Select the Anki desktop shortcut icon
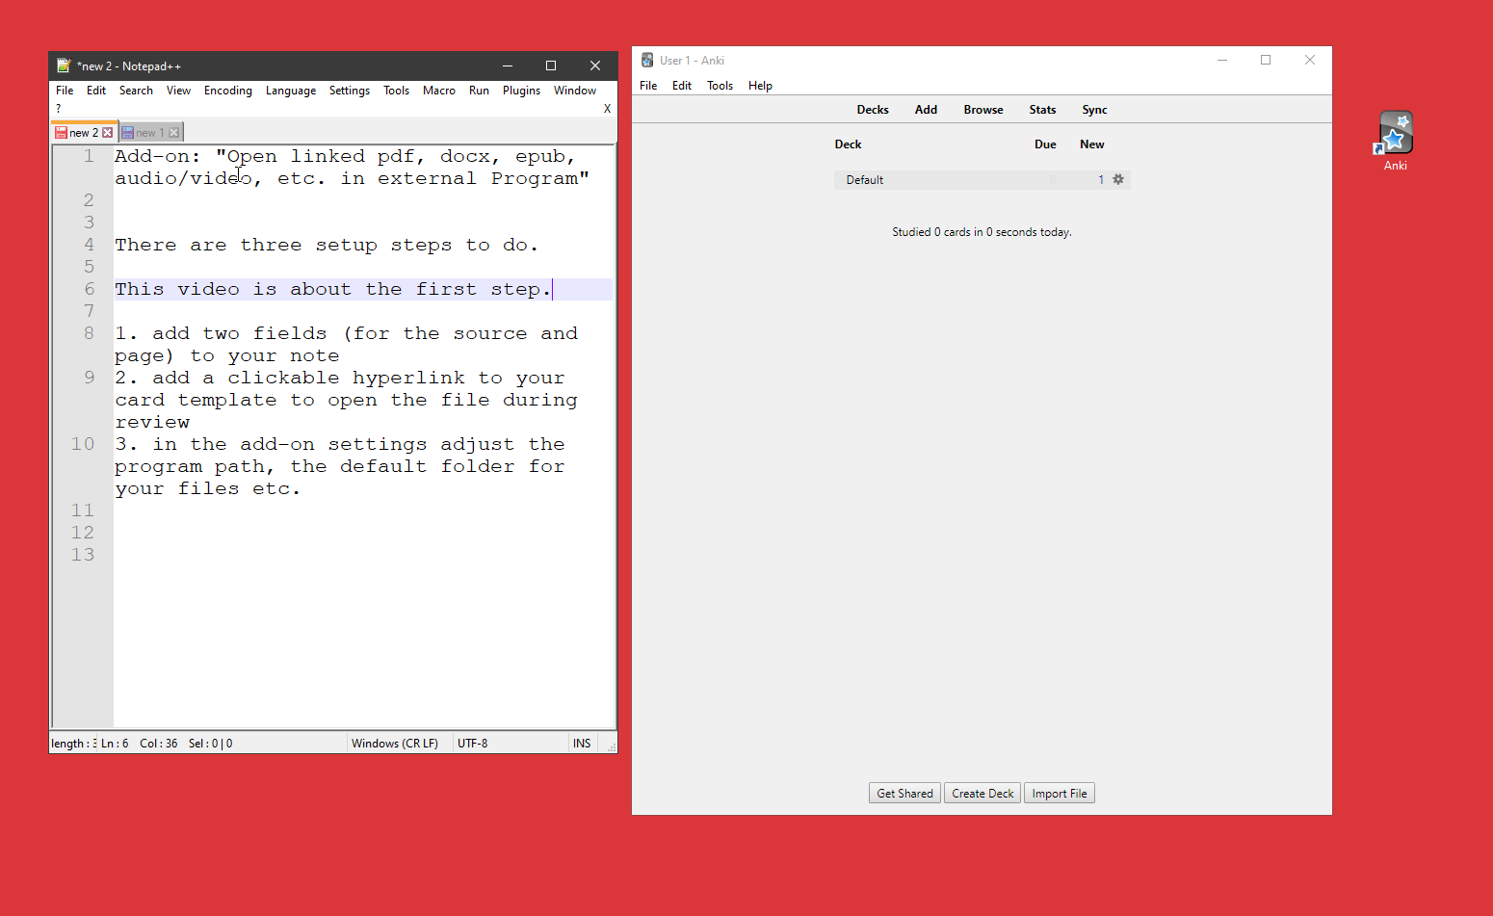The width and height of the screenshot is (1493, 916). point(1395,135)
